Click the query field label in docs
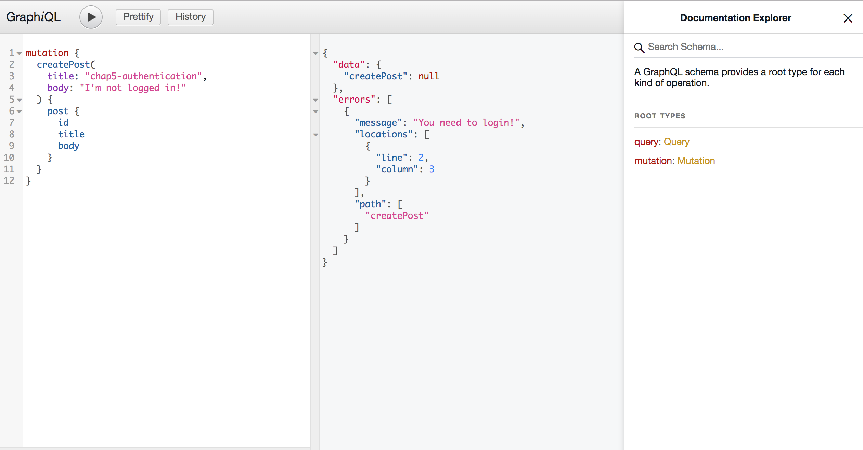 pos(646,142)
